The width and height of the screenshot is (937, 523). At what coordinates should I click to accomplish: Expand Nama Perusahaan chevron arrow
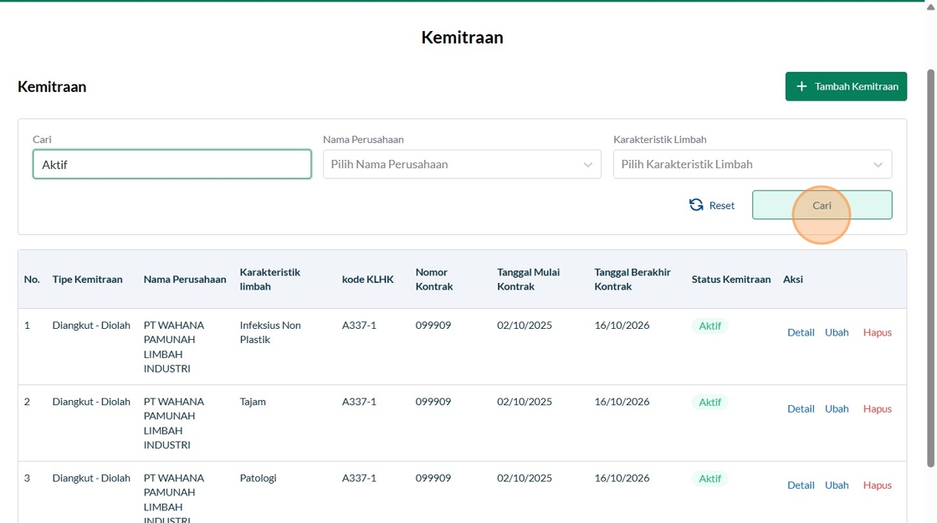(588, 165)
